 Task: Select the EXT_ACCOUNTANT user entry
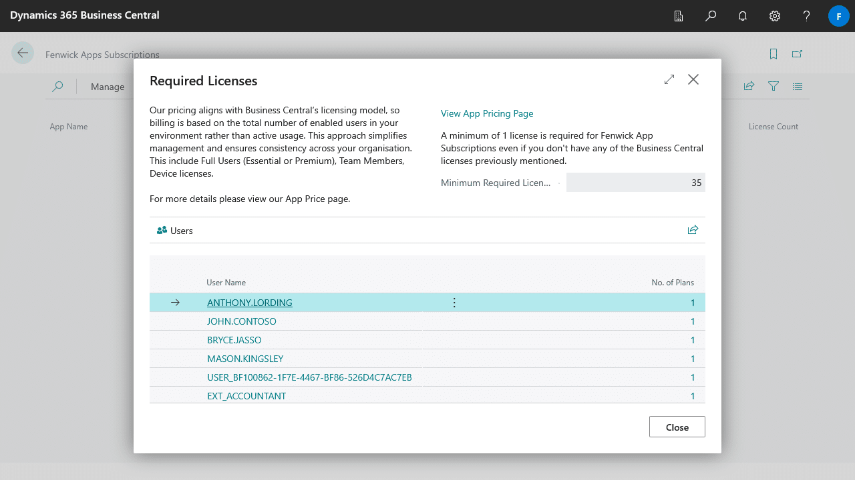pos(246,396)
